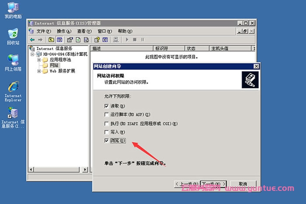
Task: Uncheck the 浏览 (Browse) checkbox
Action: 106,141
